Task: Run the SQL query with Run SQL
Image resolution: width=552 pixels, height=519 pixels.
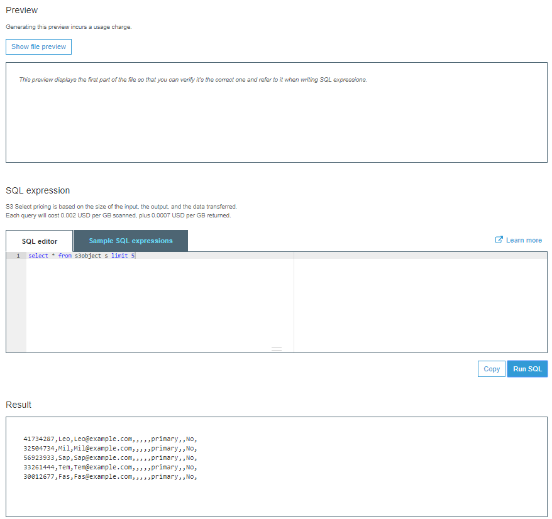Action: pyautogui.click(x=527, y=369)
